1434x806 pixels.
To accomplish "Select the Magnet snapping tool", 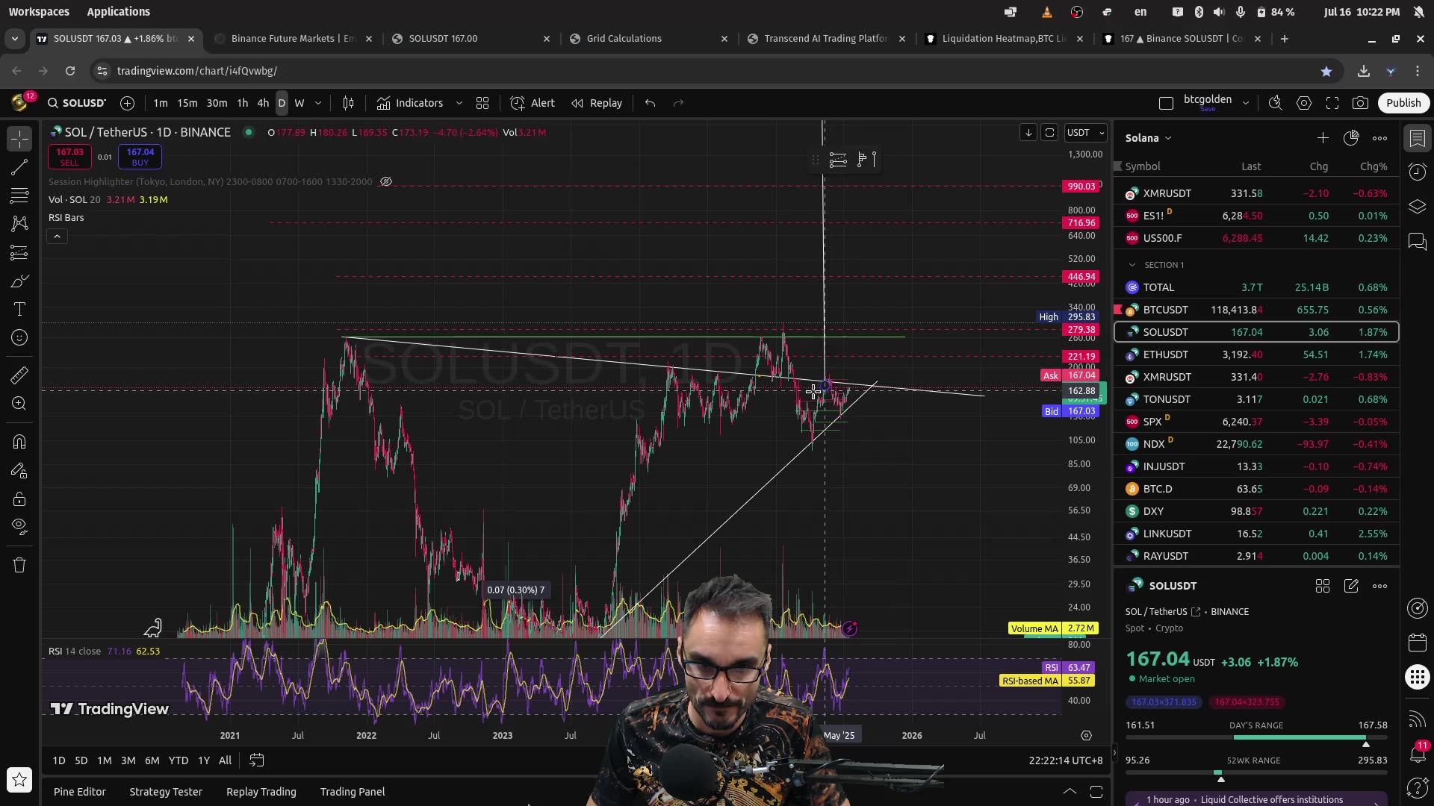I will click(19, 442).
